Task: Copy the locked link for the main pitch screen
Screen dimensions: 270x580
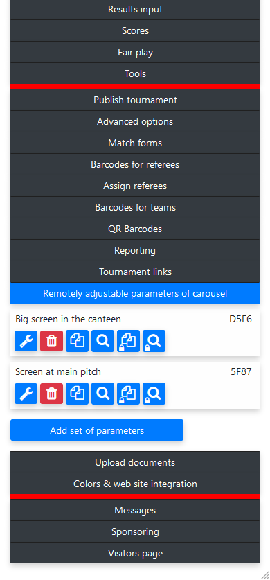Action: (129, 394)
